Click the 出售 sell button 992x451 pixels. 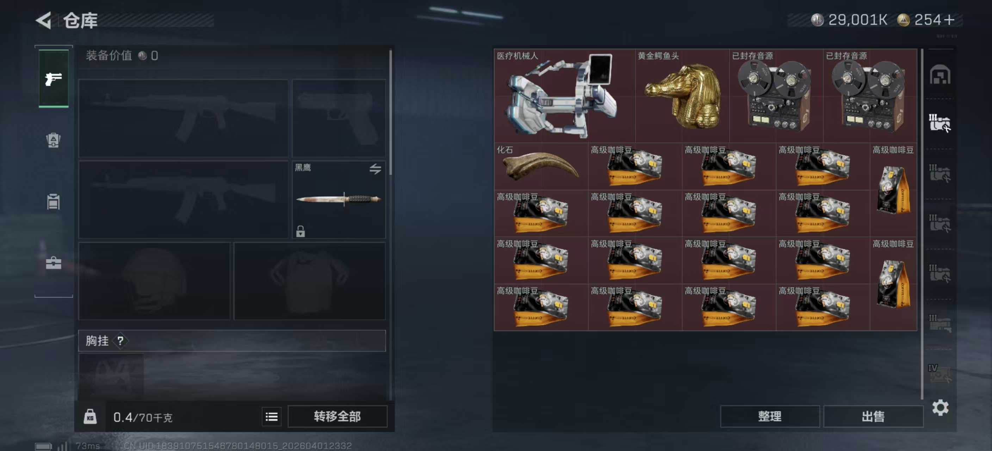click(x=873, y=416)
